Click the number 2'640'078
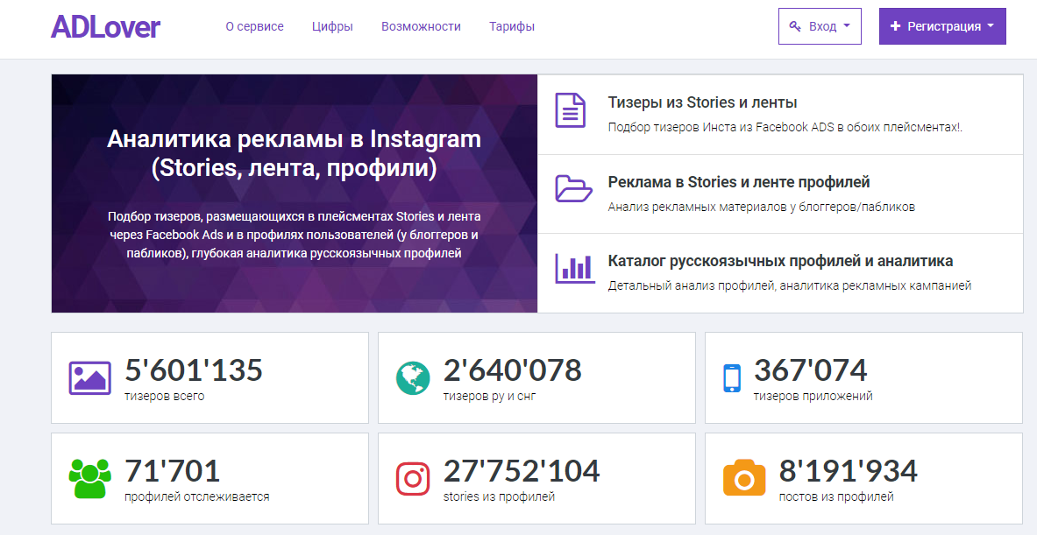1037x535 pixels. point(513,370)
